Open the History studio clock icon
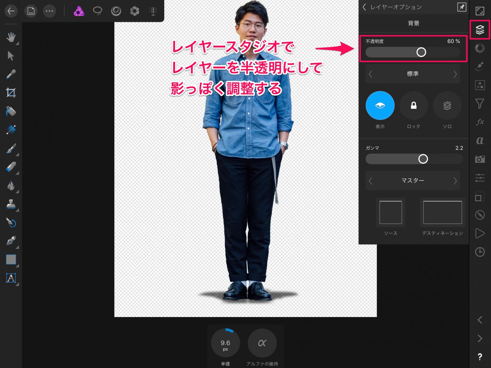Viewport: 491px width, 368px height. click(x=480, y=252)
